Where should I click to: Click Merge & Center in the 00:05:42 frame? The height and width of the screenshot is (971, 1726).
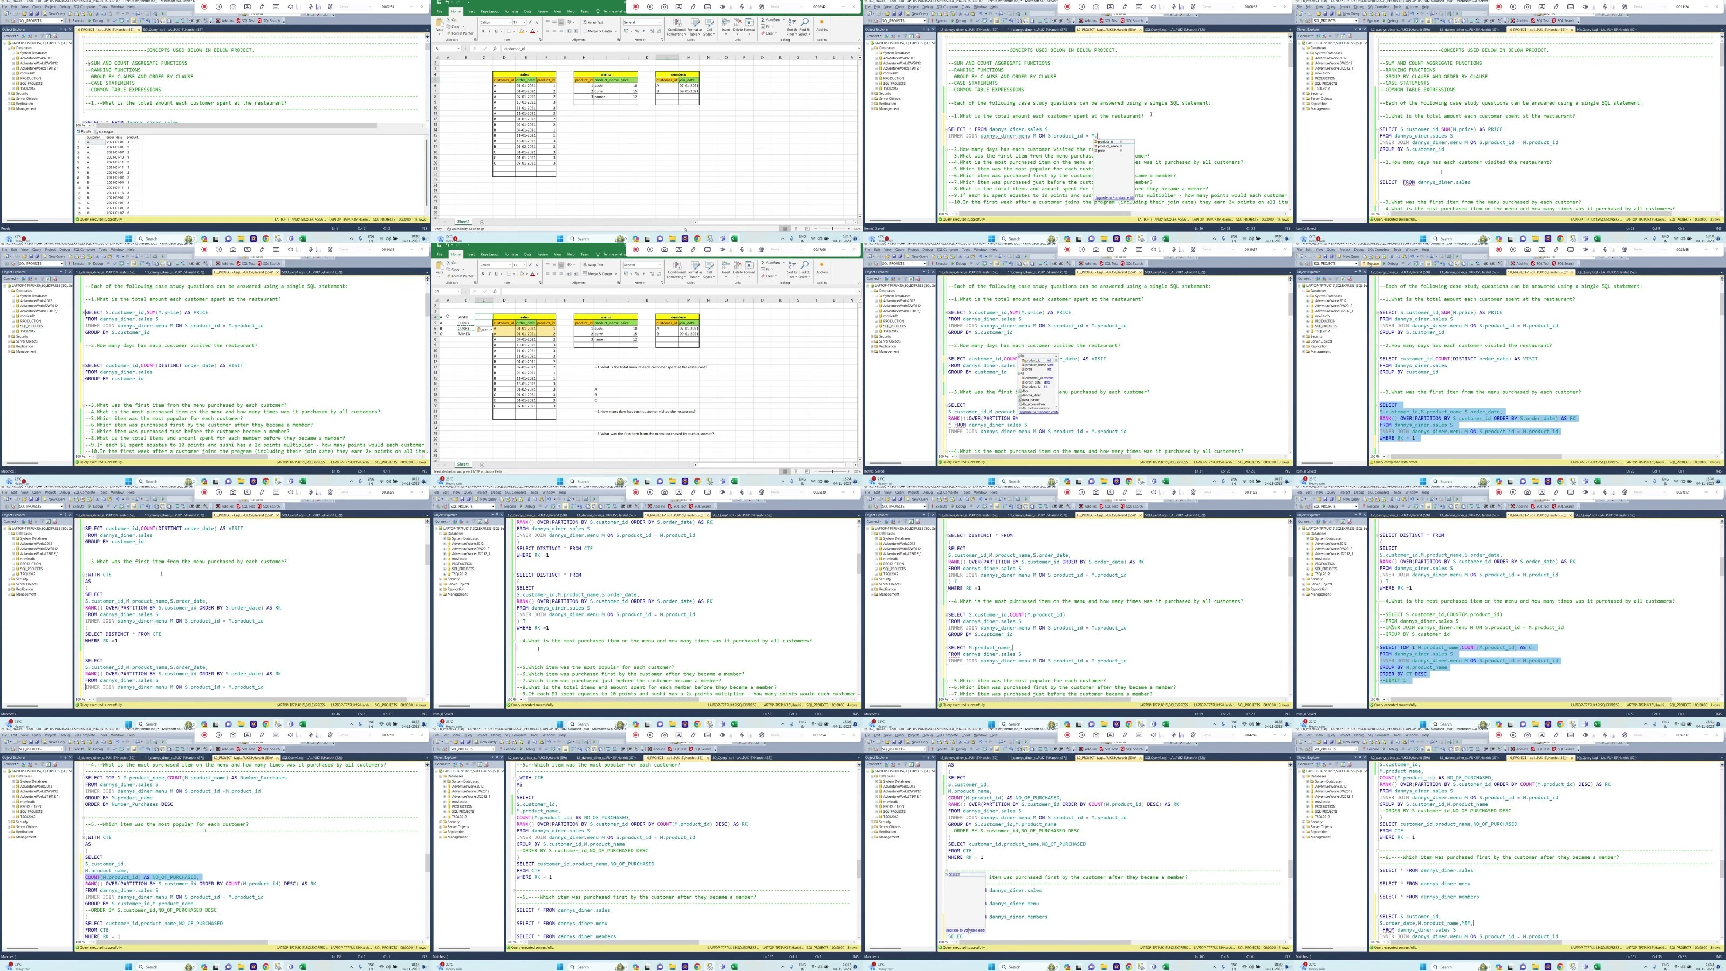tap(598, 31)
